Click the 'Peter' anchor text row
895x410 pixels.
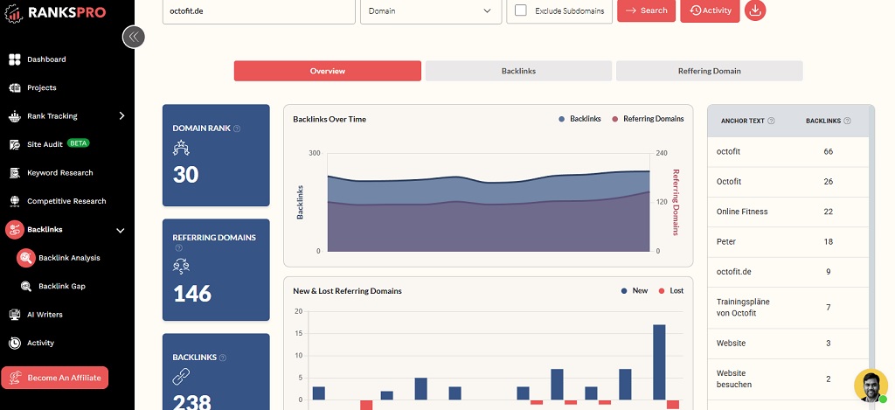click(787, 242)
